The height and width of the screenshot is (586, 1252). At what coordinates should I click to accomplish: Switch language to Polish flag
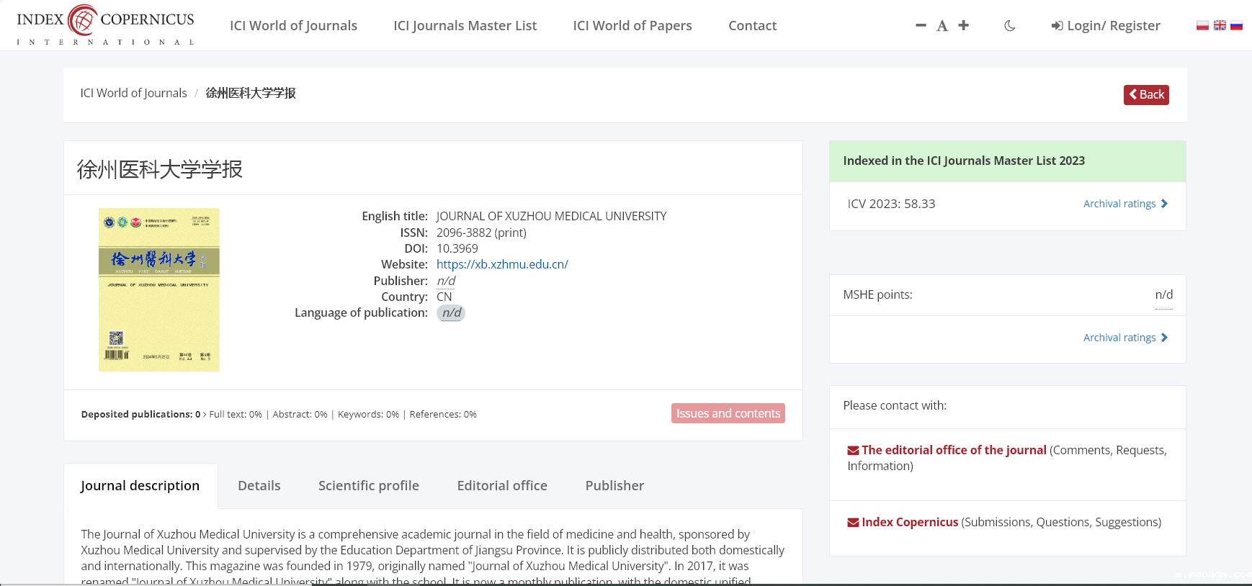point(1202,25)
